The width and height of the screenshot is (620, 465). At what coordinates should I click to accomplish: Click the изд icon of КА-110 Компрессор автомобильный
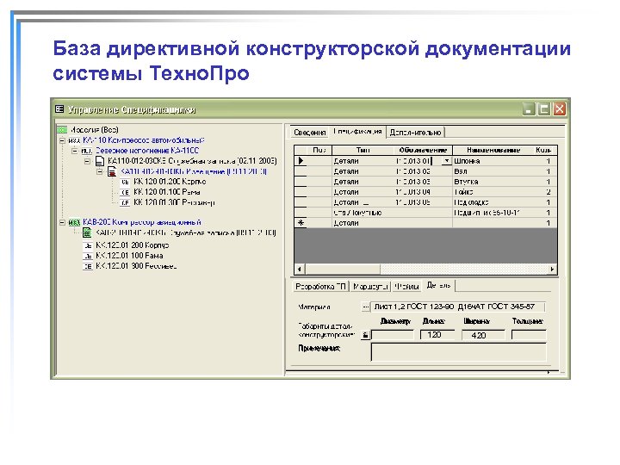(x=74, y=140)
